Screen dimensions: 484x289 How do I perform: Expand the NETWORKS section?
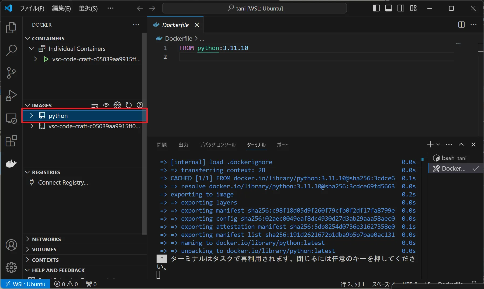click(46, 239)
